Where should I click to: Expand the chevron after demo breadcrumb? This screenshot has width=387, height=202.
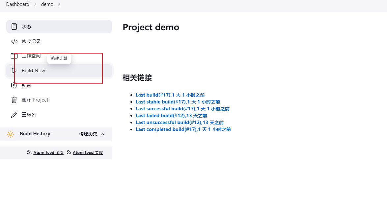coord(59,4)
